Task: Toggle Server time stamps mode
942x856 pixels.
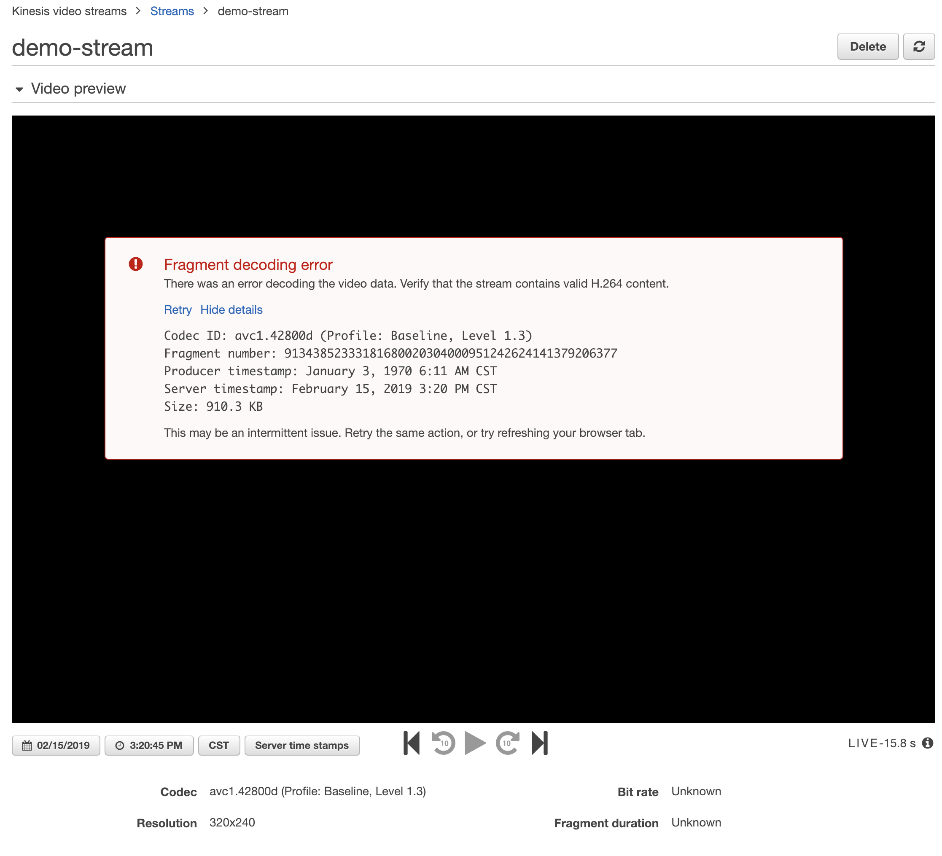Action: click(302, 745)
